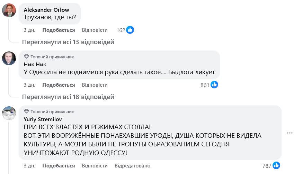Click the like reaction icon beside 162
The height and width of the screenshot is (174, 294).
pyautogui.click(x=130, y=30)
